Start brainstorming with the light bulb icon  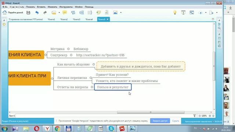click(175, 12)
